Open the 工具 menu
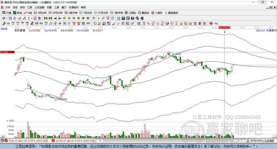277x149 pixels. pos(57,7)
